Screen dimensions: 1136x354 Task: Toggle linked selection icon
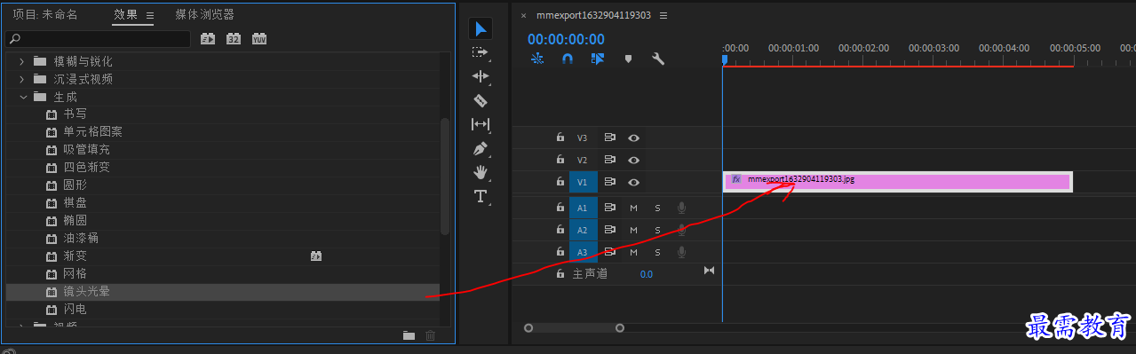tap(597, 59)
